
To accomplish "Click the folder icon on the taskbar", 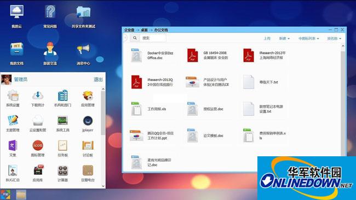I will tap(21, 195).
